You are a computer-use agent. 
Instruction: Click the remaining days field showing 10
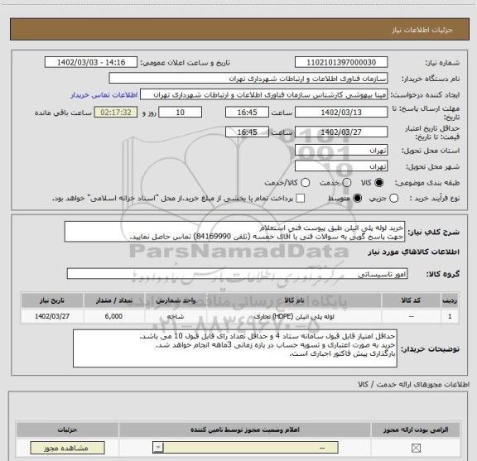point(180,113)
